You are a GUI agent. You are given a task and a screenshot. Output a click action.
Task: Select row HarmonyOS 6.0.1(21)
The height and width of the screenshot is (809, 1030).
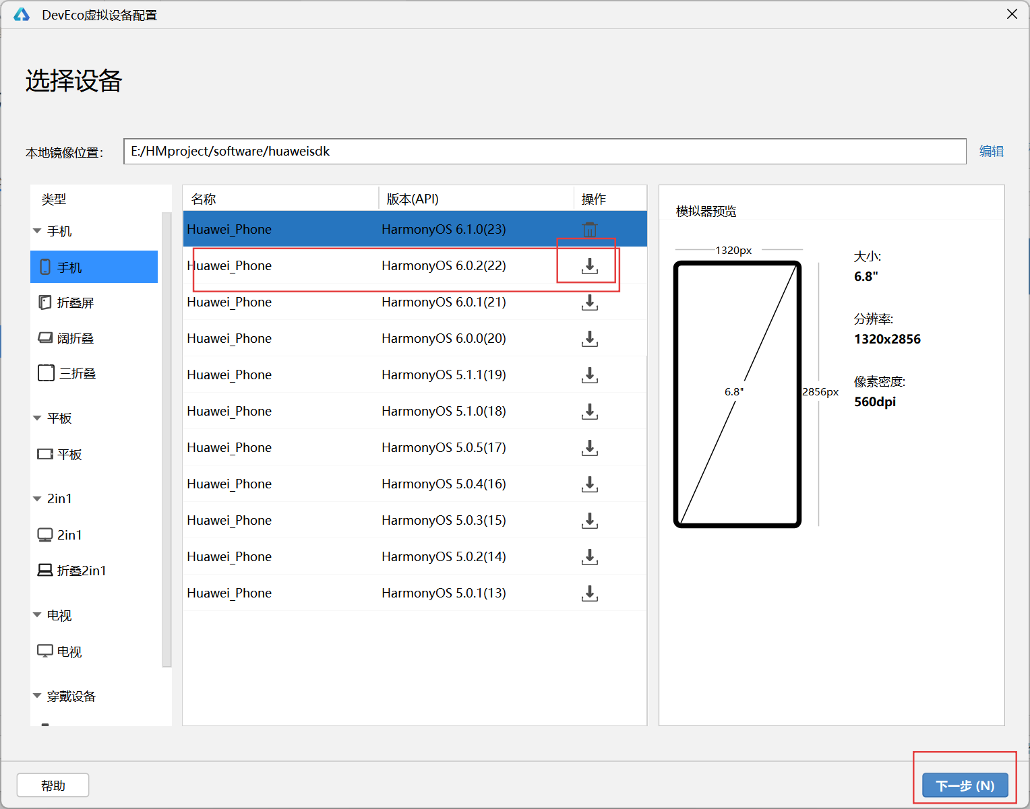point(415,302)
